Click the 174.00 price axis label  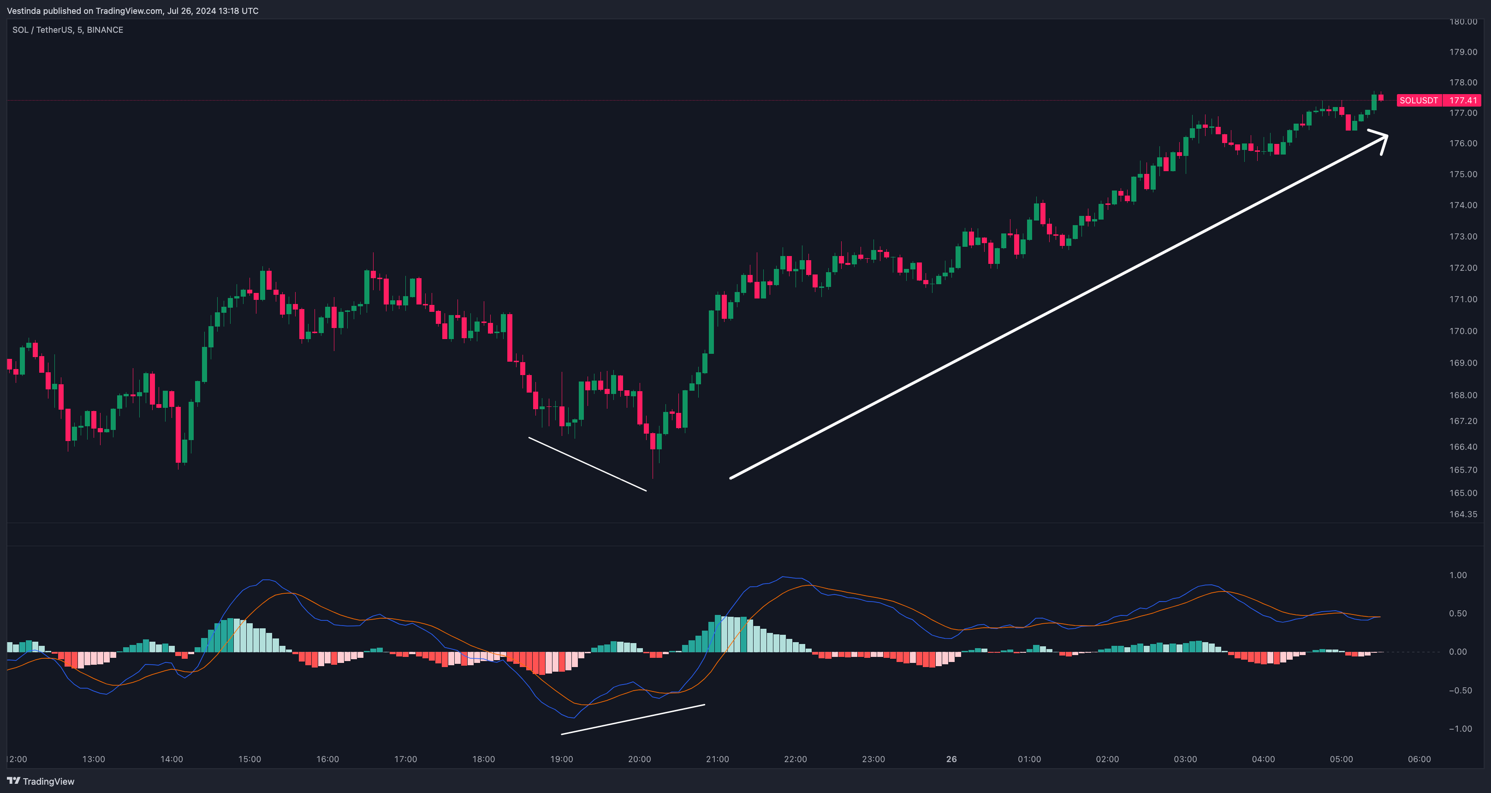tap(1463, 205)
